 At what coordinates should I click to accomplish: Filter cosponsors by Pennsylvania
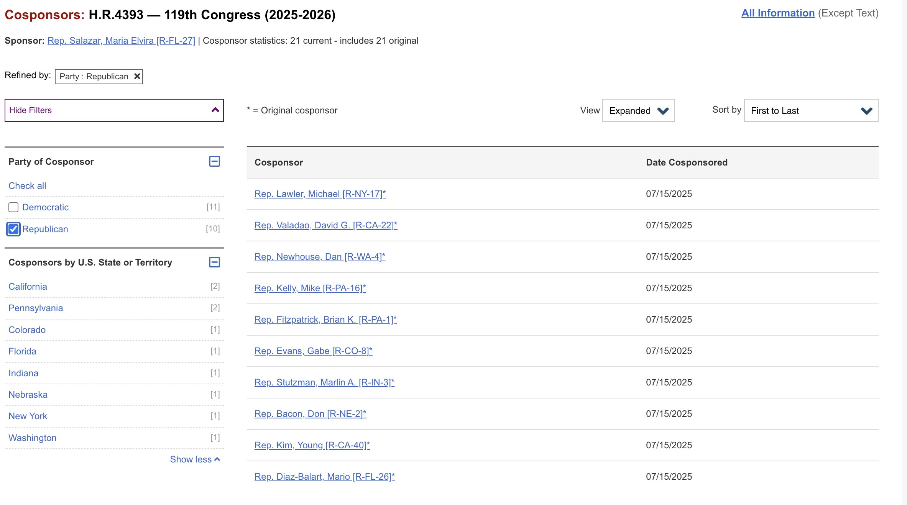pos(36,308)
